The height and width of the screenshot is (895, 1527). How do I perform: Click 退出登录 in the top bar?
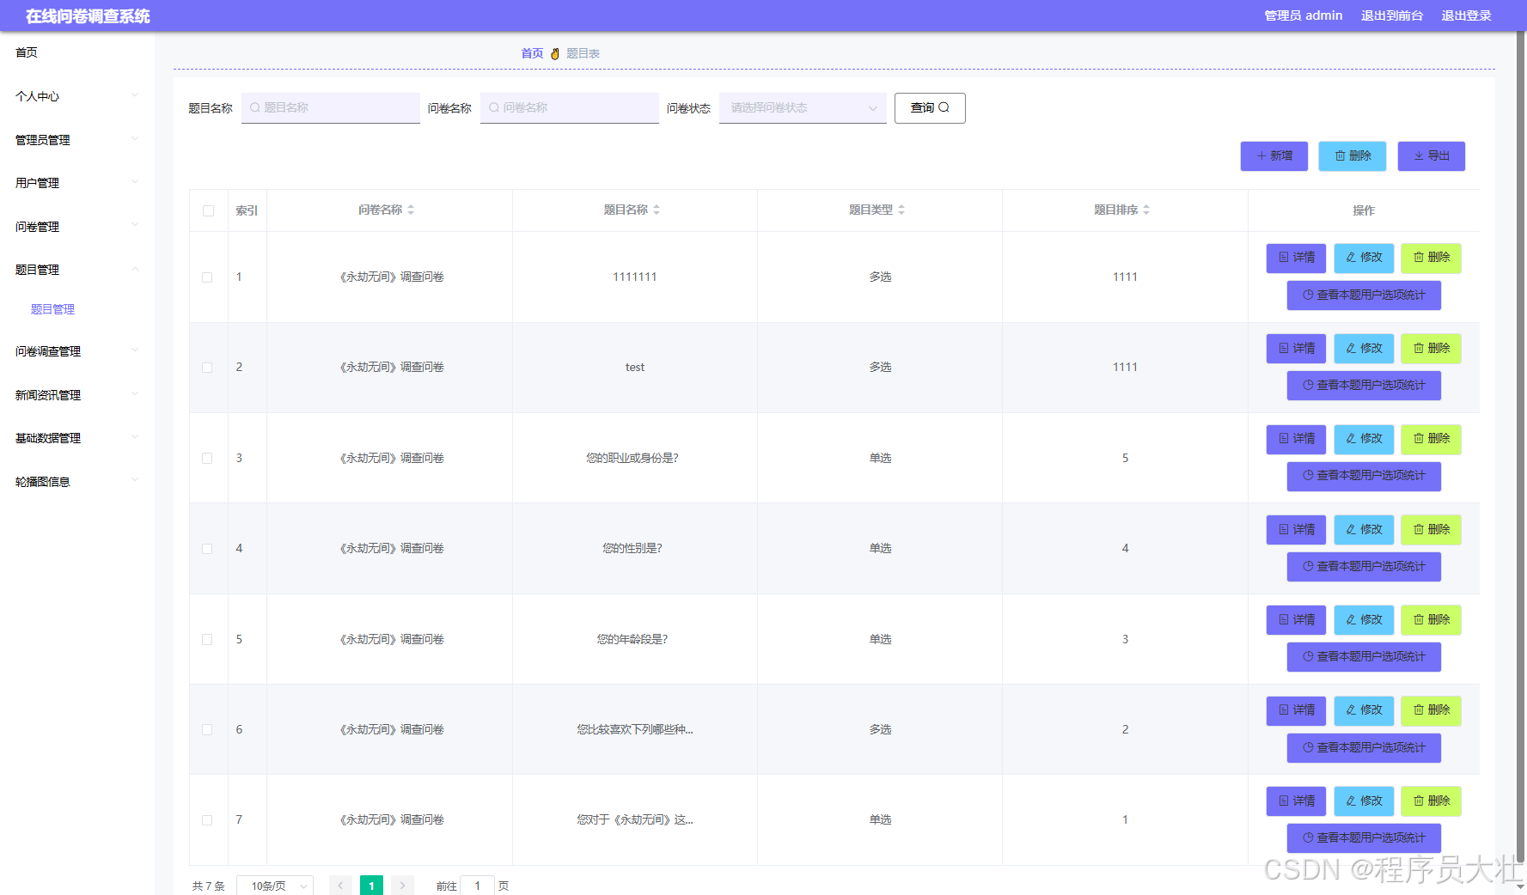click(x=1467, y=15)
